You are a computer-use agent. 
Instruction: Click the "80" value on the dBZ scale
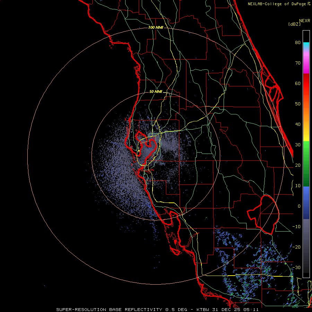(298, 42)
